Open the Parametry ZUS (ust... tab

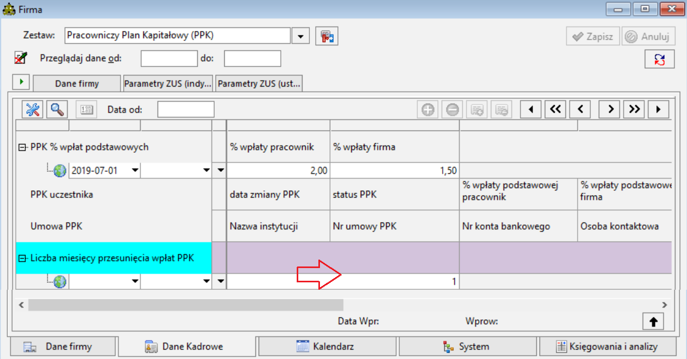tap(259, 84)
